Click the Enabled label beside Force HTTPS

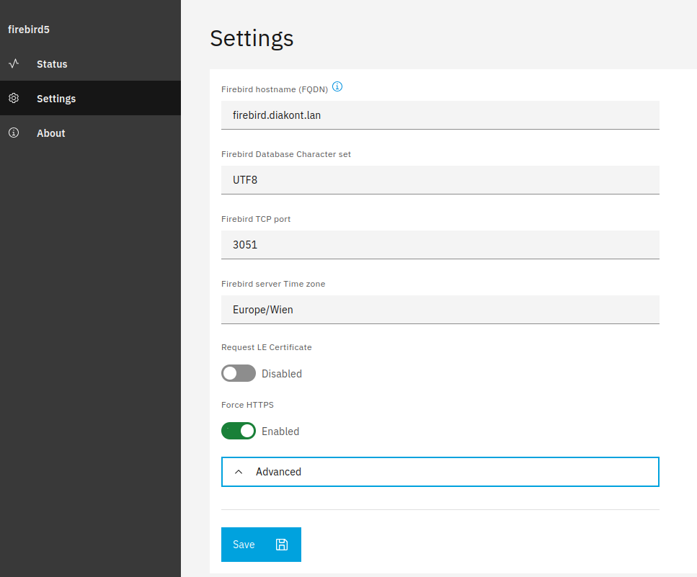click(280, 431)
